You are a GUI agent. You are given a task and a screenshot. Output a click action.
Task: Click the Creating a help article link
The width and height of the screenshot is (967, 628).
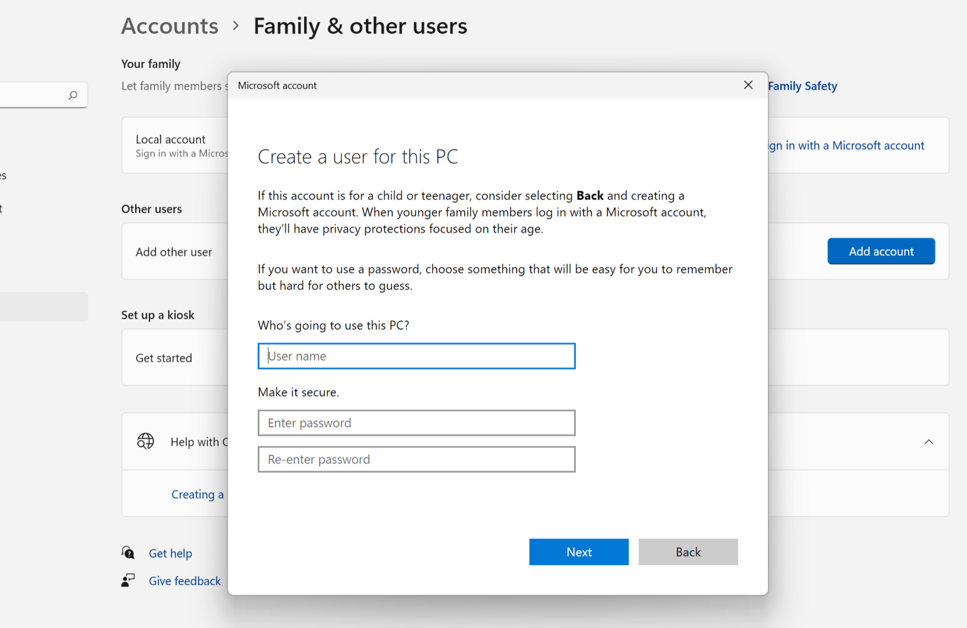click(197, 494)
